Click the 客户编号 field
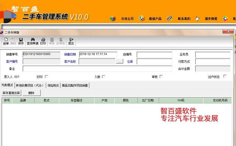Screen dimensions: 236x146 (x=41, y=62)
